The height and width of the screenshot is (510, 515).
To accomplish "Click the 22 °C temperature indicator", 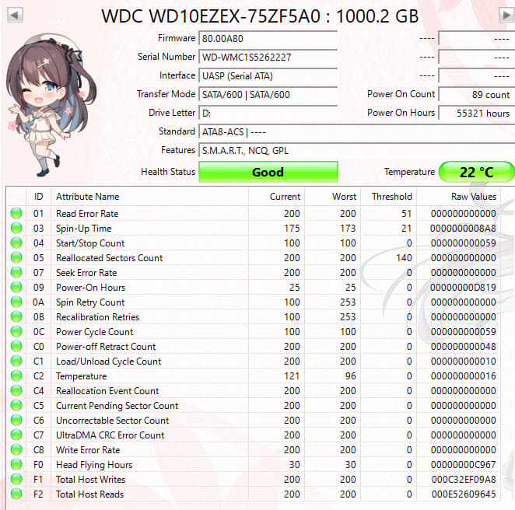I will click(x=477, y=172).
